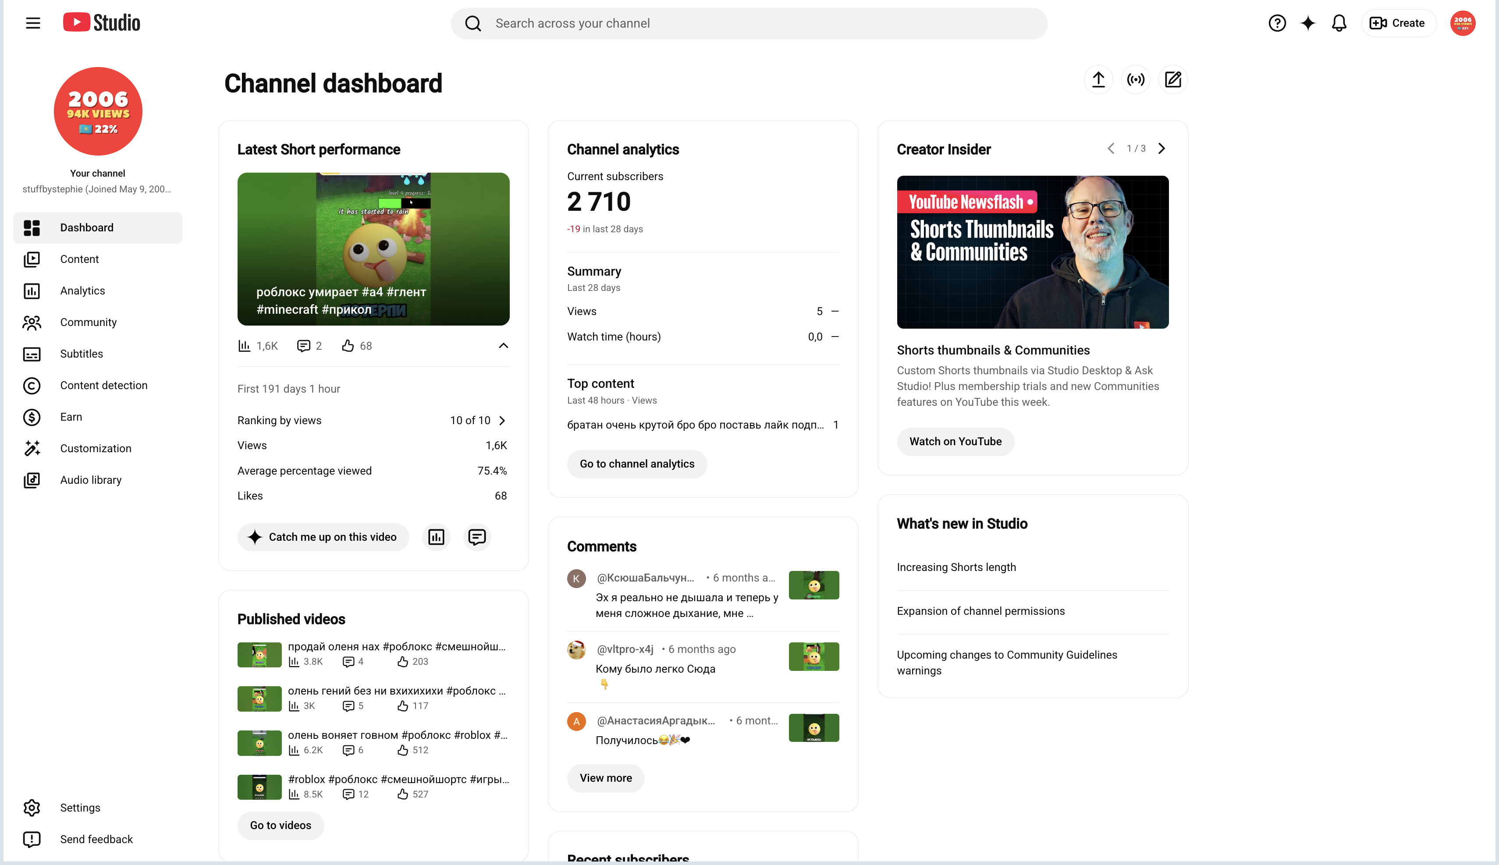Click the likes 68 thumbs-up under thumbnail

click(x=356, y=346)
